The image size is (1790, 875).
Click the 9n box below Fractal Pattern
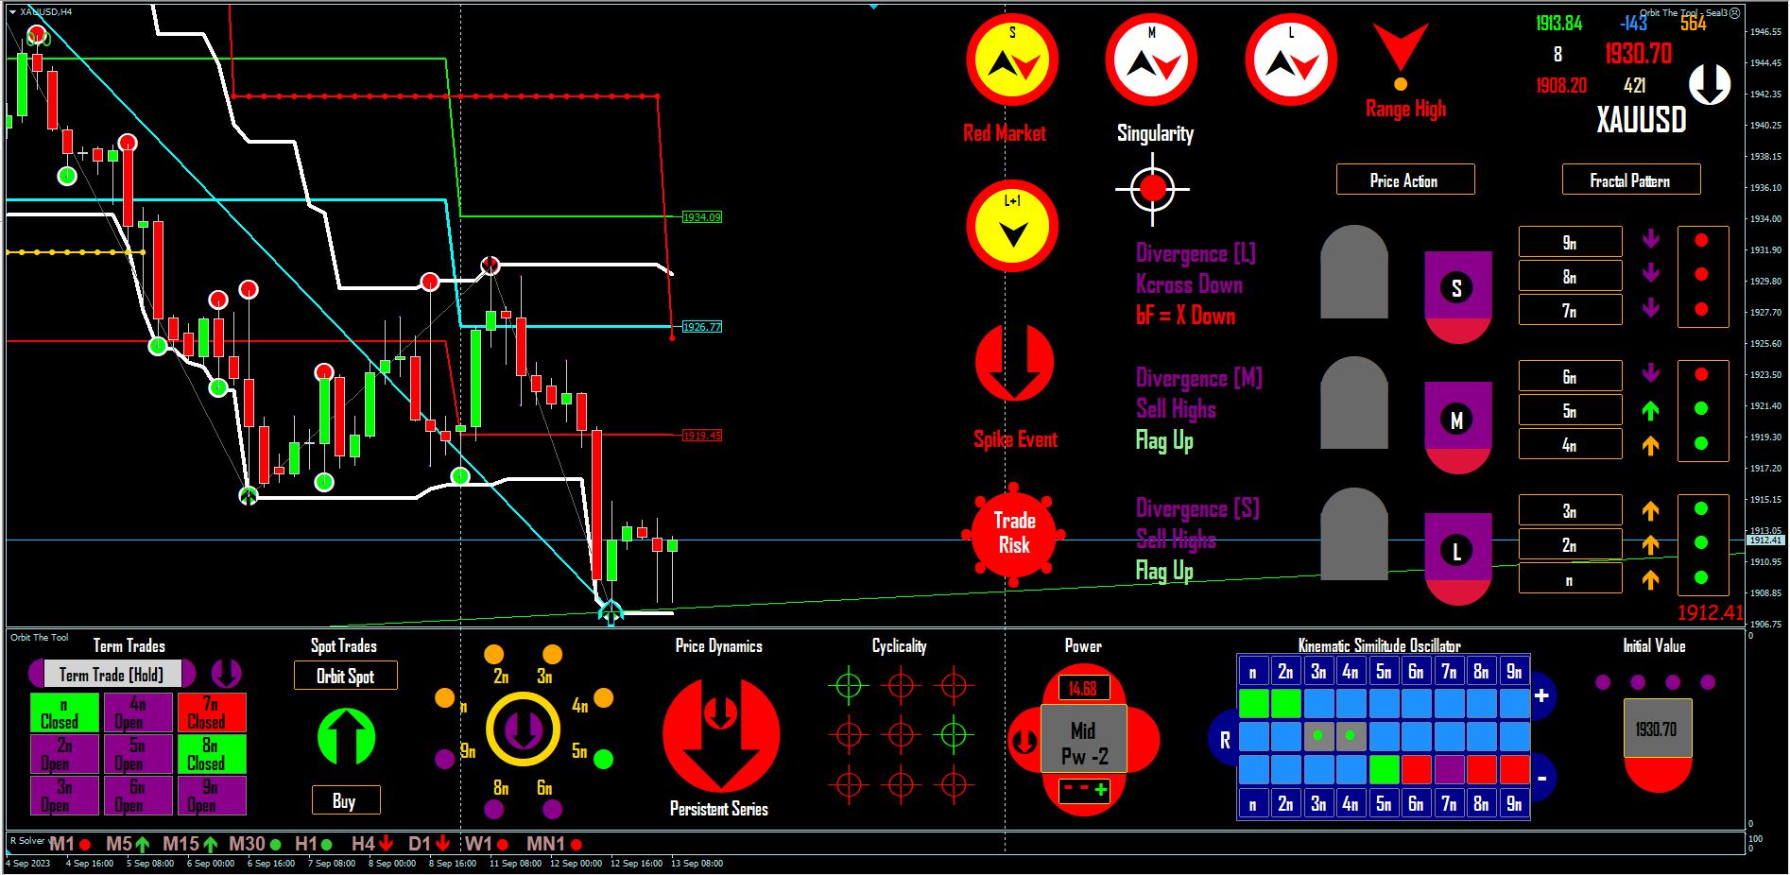pyautogui.click(x=1570, y=242)
